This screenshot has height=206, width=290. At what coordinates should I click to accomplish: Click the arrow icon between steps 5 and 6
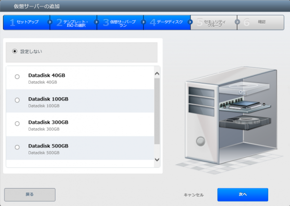(x=237, y=22)
